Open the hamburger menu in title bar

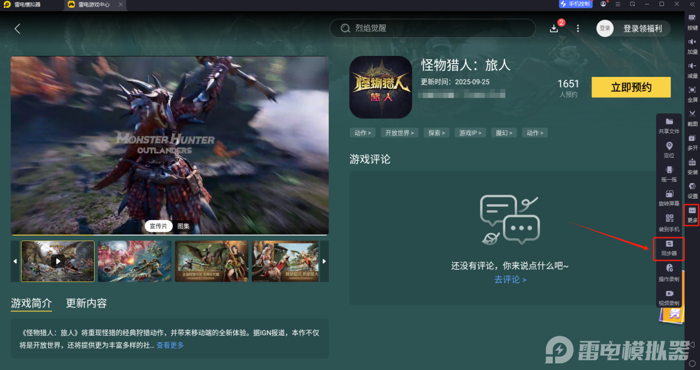point(618,4)
